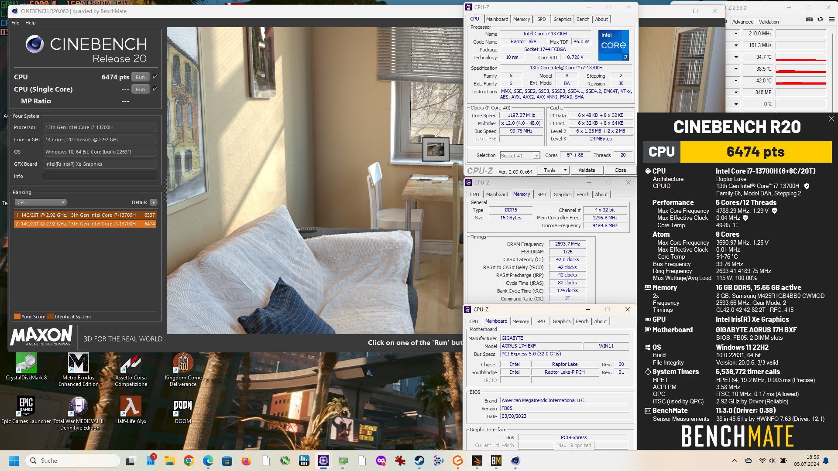Open GPU-Z dropdown for 38.5 °C sensor
Screen dimensions: 838x471
pos(736,69)
